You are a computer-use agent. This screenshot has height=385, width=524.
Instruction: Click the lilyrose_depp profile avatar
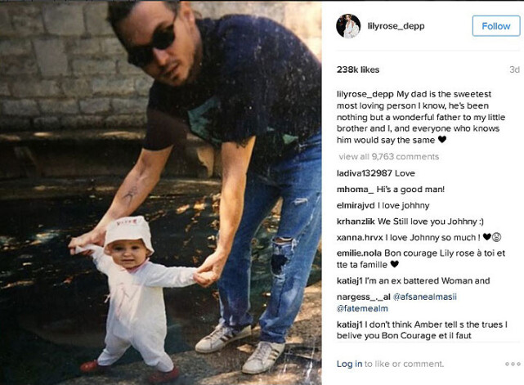[x=348, y=26]
